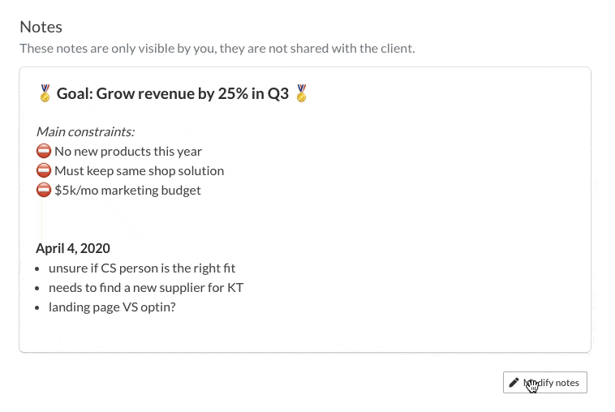Click the unsure if CS person bullet text
This screenshot has width=615, height=412.
coord(142,268)
